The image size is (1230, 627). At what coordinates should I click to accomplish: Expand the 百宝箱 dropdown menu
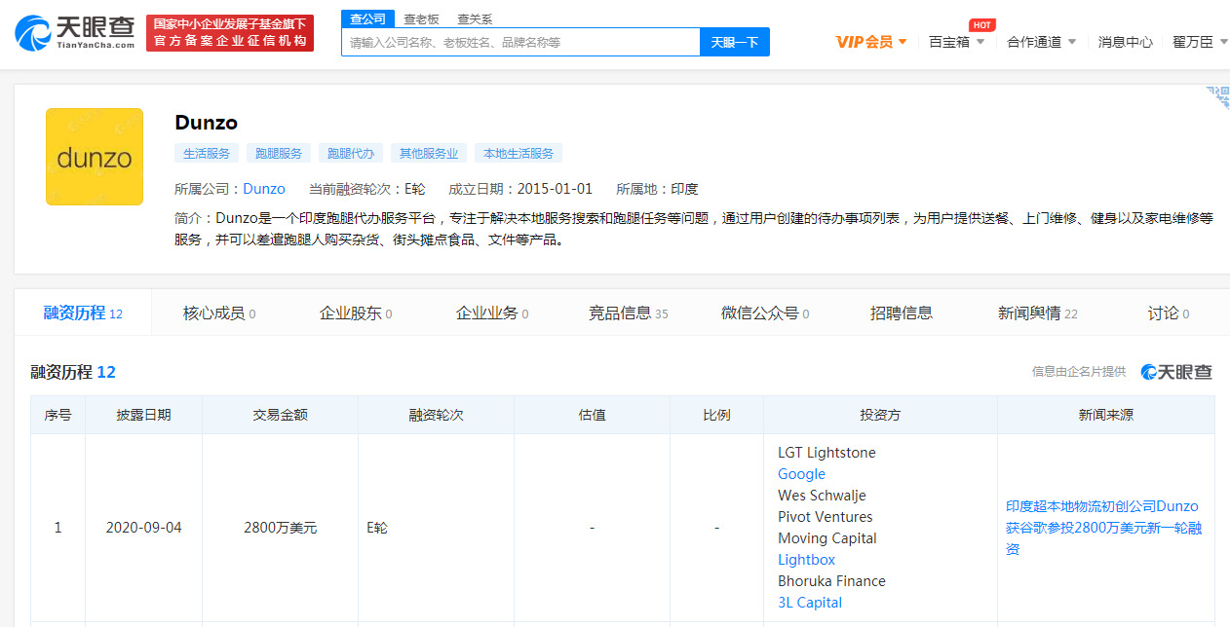956,42
